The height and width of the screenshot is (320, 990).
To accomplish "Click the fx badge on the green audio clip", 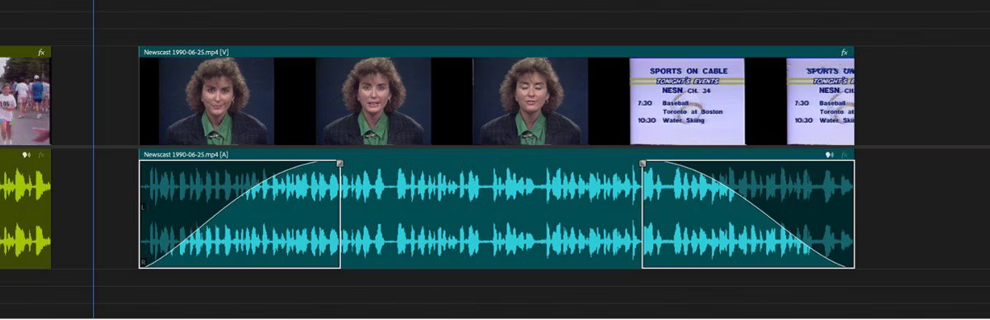I will pyautogui.click(x=41, y=154).
